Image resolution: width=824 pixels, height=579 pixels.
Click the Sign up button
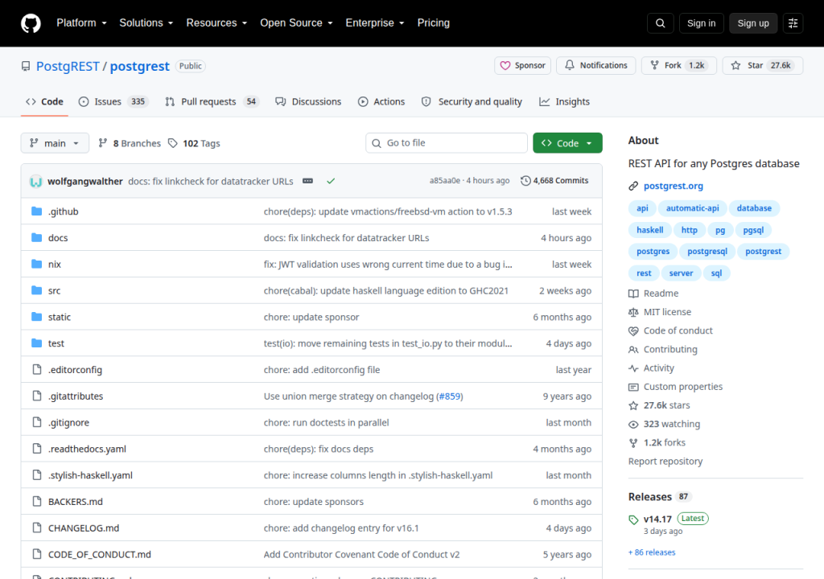pos(753,23)
